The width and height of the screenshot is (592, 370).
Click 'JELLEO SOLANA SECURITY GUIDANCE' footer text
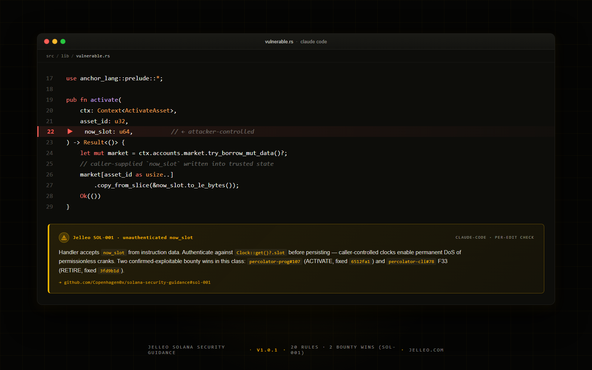(186, 350)
